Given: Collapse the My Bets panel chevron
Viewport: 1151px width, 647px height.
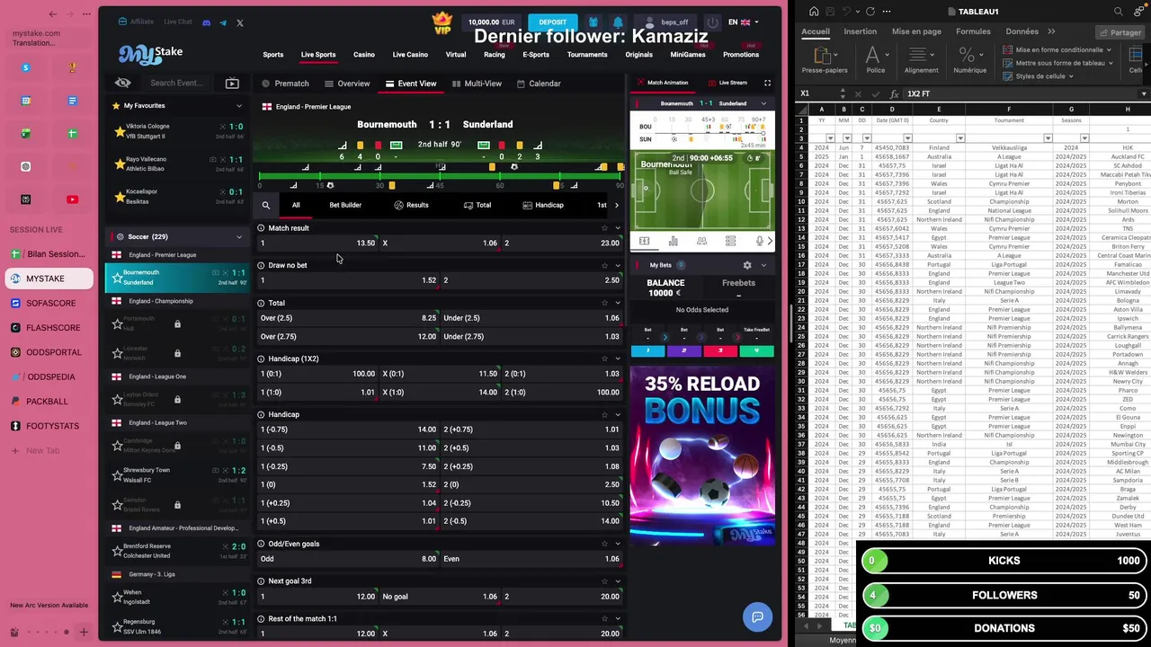Looking at the screenshot, I should pyautogui.click(x=763, y=265).
